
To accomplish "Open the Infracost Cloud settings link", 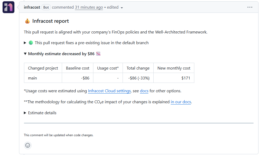I will [109, 91].
